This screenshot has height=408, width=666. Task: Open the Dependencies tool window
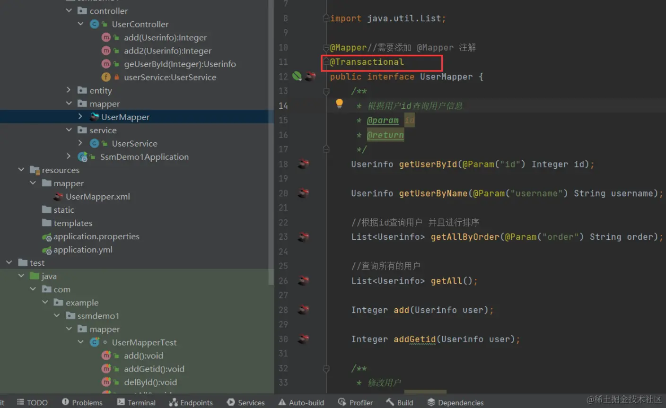click(x=456, y=402)
